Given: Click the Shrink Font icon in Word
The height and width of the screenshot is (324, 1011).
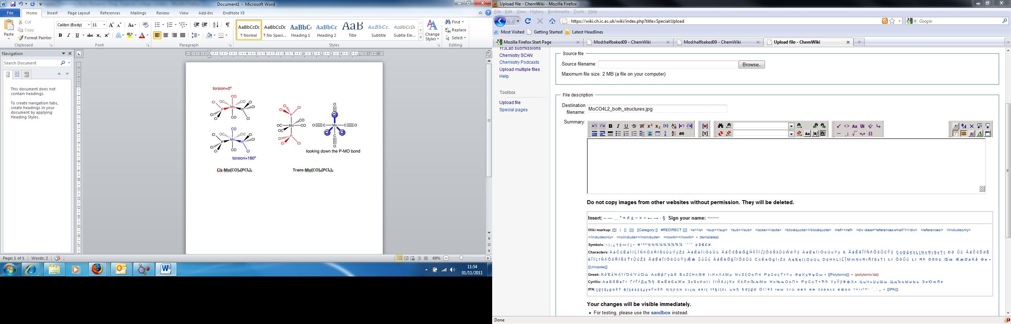Looking at the screenshot, I should [x=119, y=25].
